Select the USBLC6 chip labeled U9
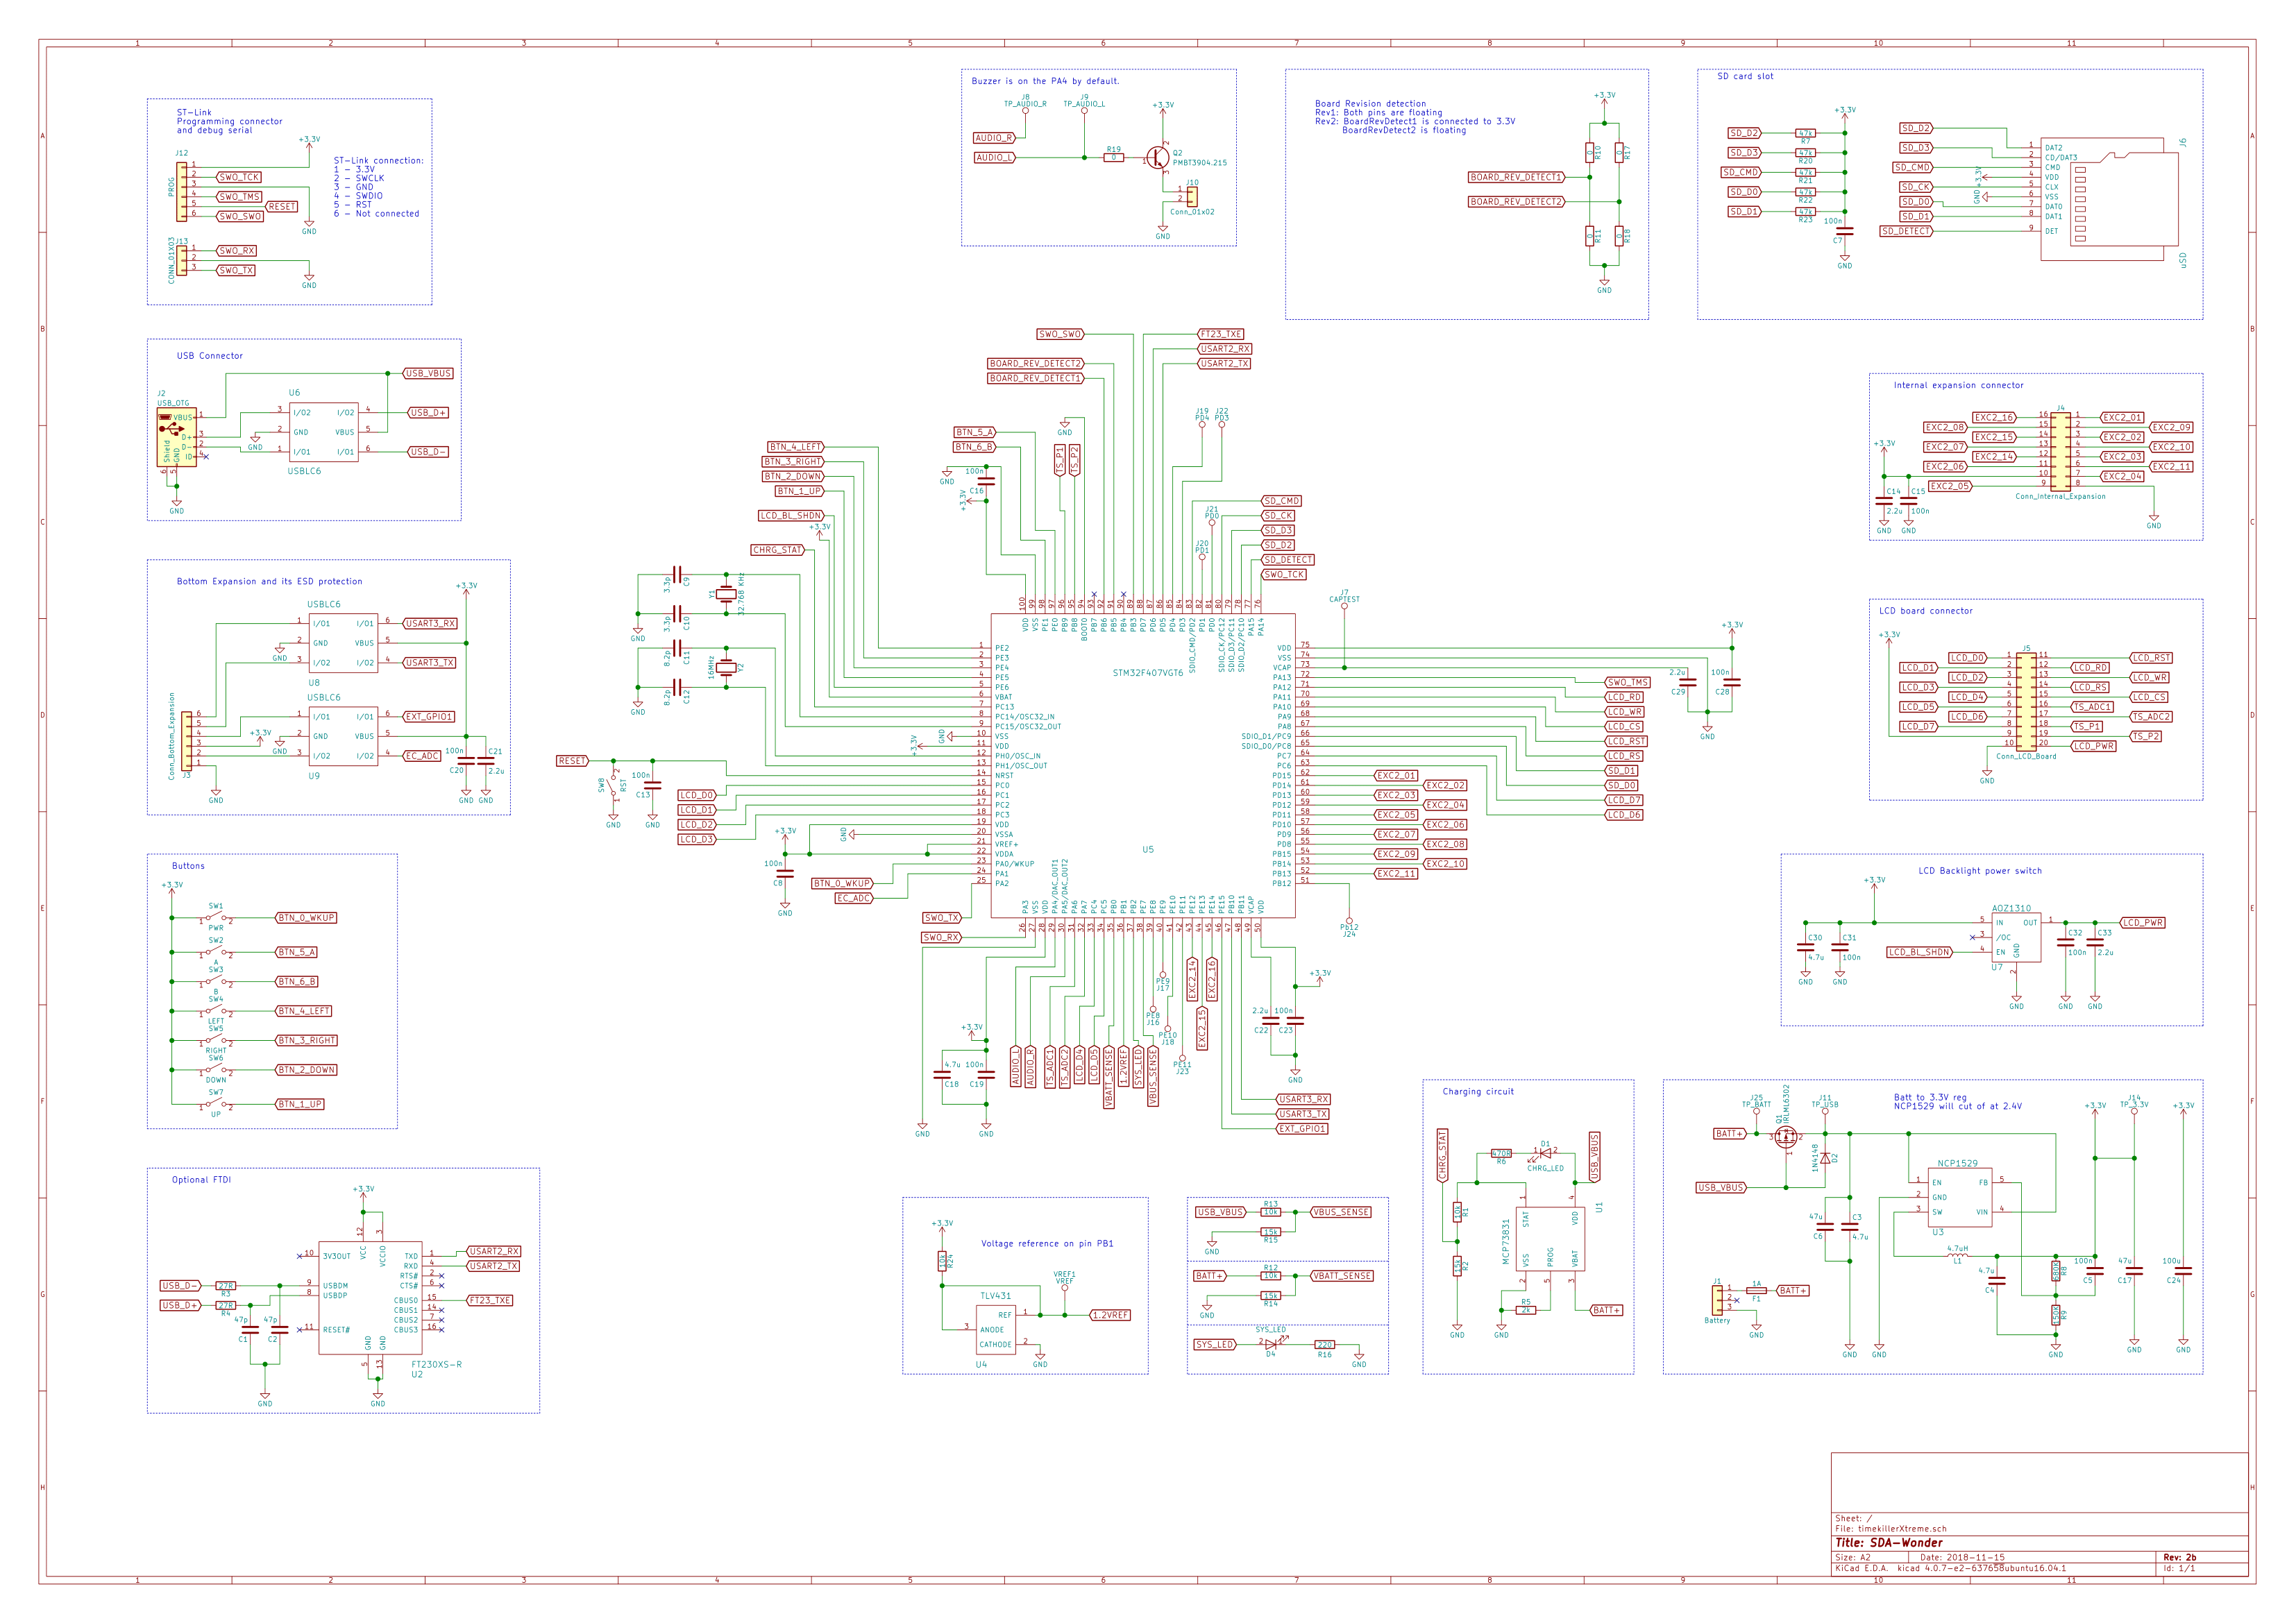This screenshot has width=2296, height=1623. (344, 736)
